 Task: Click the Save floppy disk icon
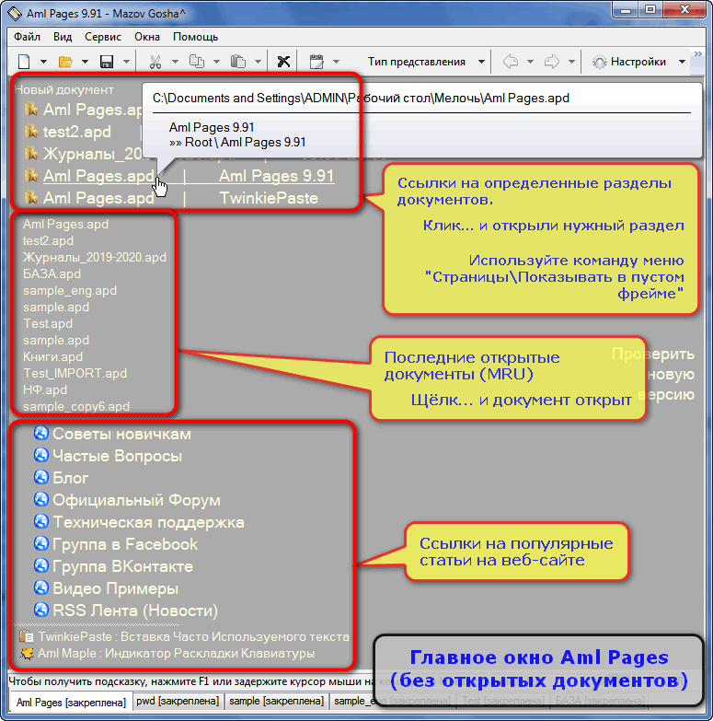[x=107, y=61]
